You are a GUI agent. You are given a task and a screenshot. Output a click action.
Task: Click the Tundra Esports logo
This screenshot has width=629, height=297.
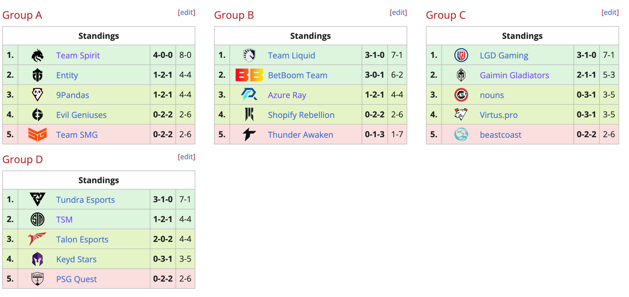tap(37, 199)
